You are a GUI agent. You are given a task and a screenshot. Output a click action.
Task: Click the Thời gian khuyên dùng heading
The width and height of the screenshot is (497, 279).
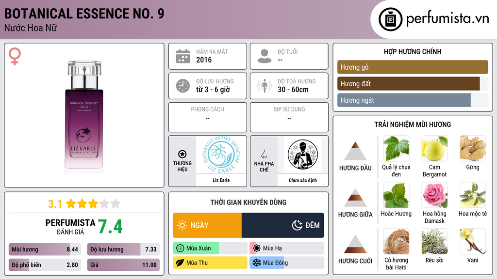pyautogui.click(x=248, y=202)
